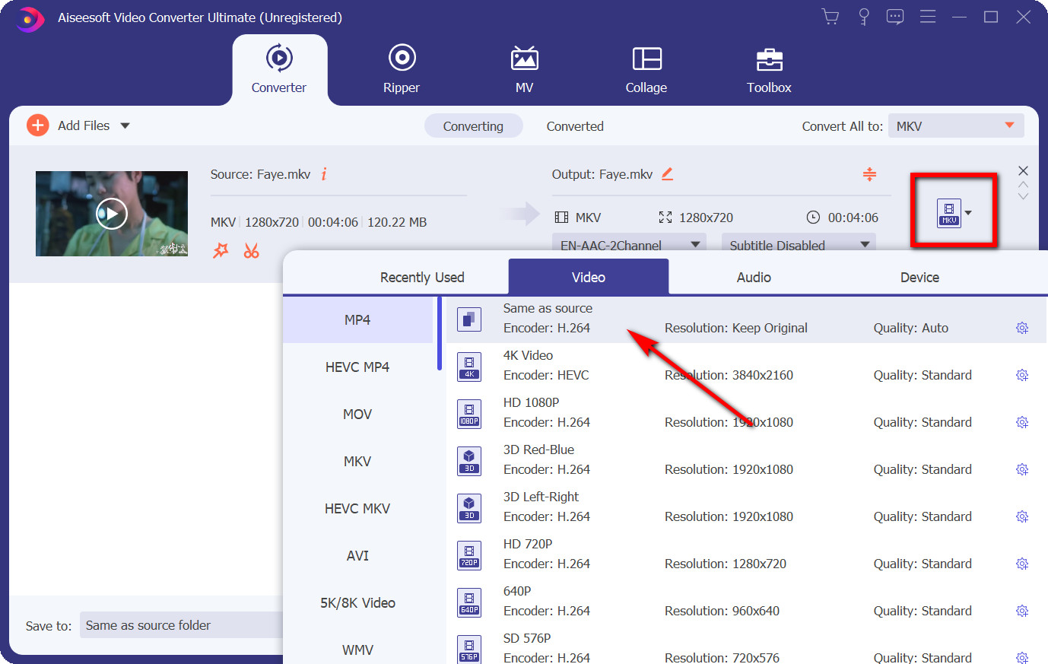The width and height of the screenshot is (1048, 664).
Task: Click the shopping cart purchase icon
Action: tap(830, 17)
